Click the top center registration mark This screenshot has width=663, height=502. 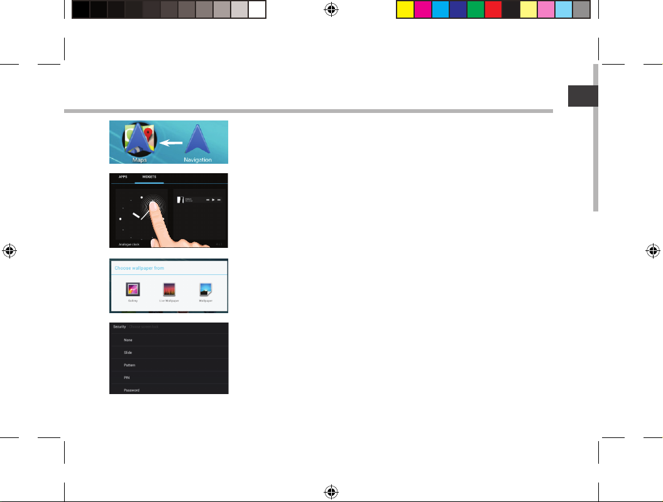[332, 10]
